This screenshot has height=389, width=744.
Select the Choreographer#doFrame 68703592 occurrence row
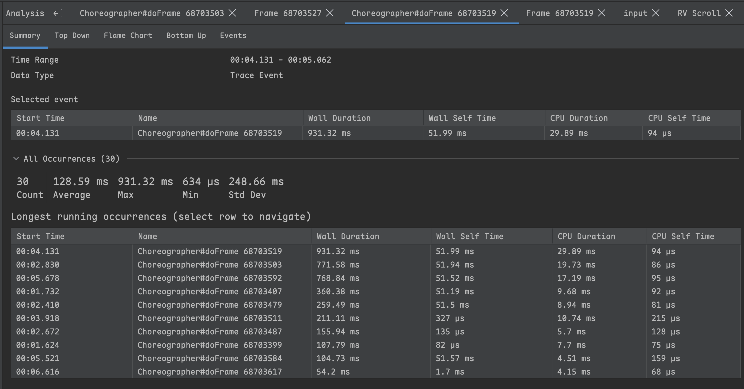[x=209, y=278]
